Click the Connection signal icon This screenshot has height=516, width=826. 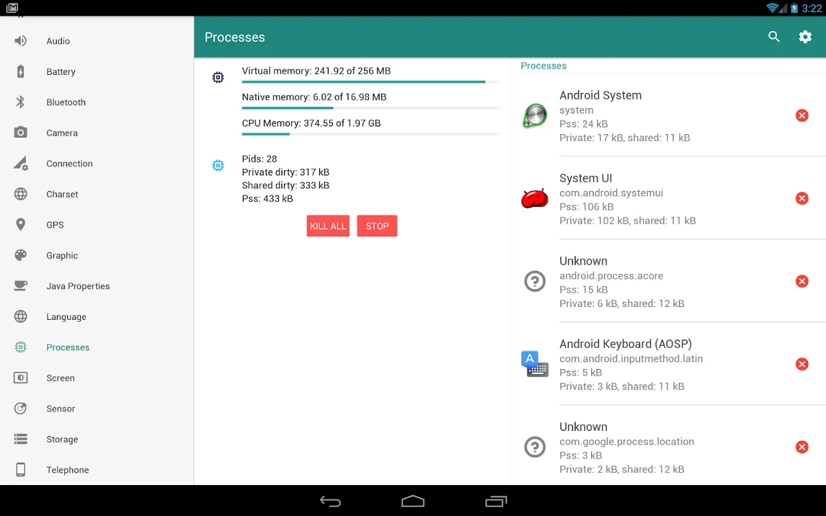tap(21, 163)
